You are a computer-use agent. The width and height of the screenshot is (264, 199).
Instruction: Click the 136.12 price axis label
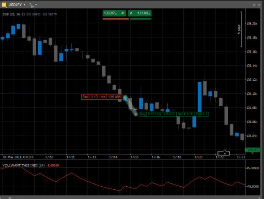[x=252, y=80]
